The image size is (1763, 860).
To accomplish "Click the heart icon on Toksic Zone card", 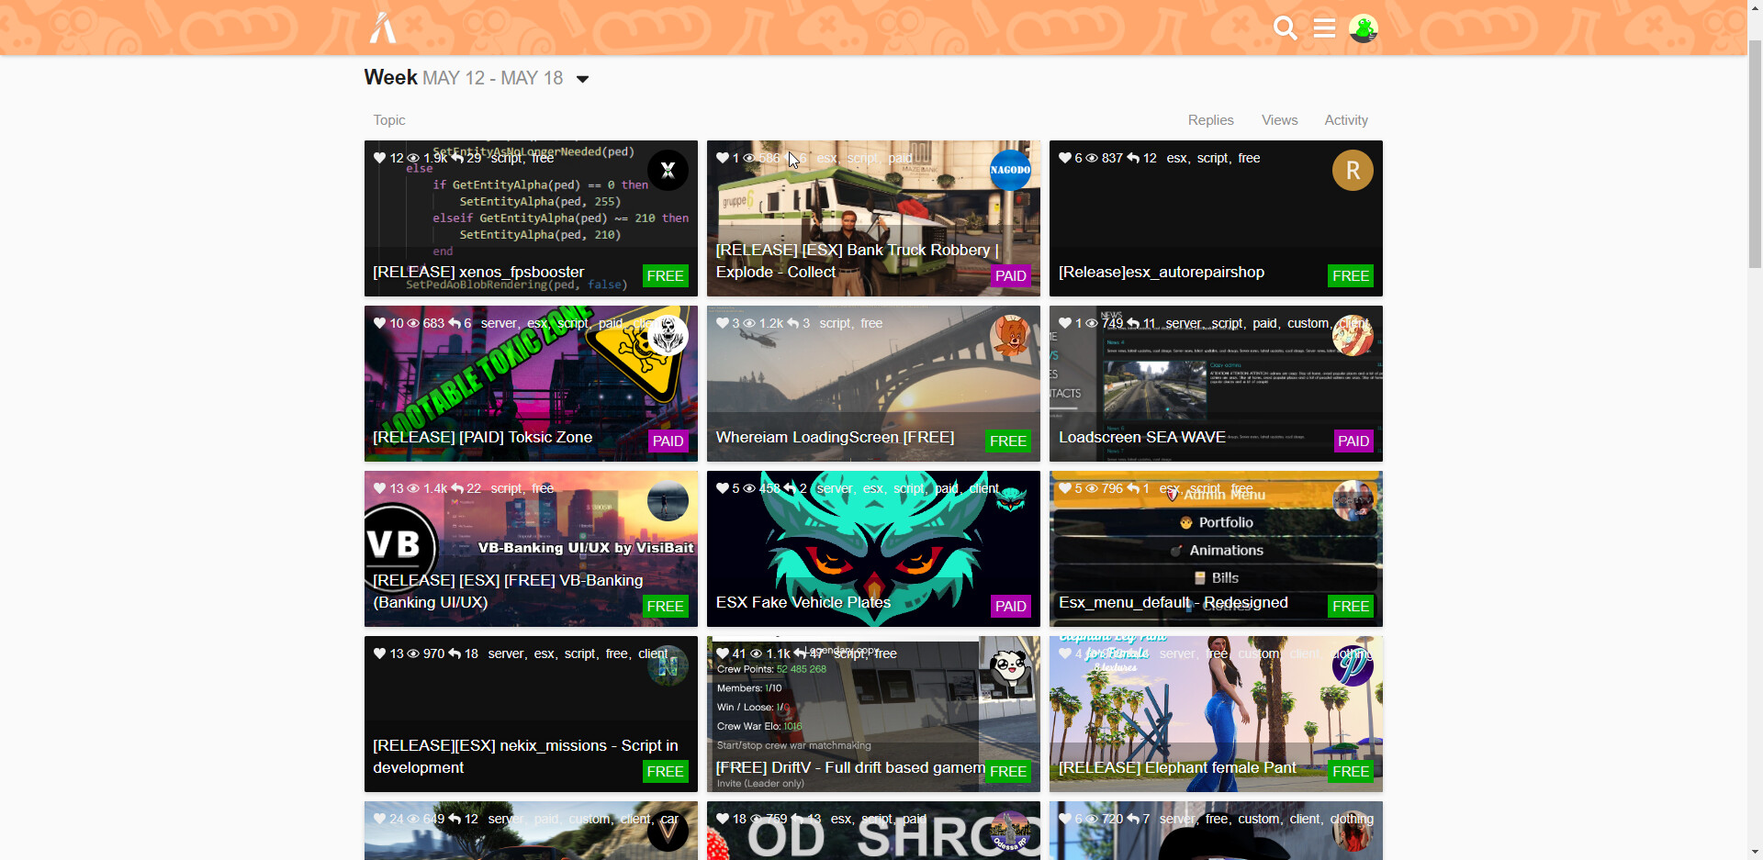I will pyautogui.click(x=379, y=323).
